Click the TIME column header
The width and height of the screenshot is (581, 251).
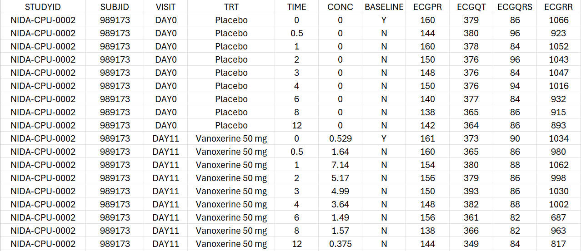pos(296,7)
